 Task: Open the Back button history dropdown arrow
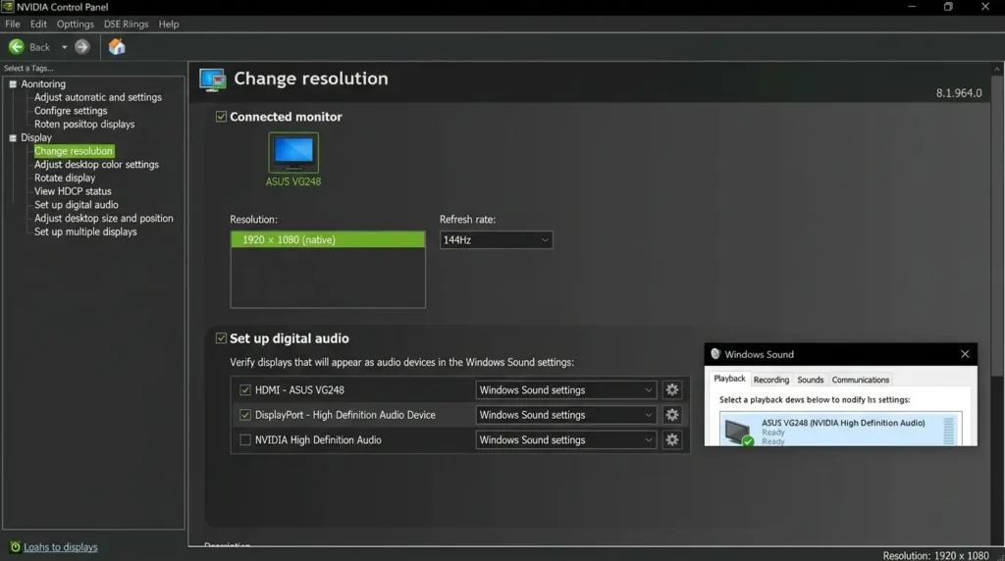[64, 47]
